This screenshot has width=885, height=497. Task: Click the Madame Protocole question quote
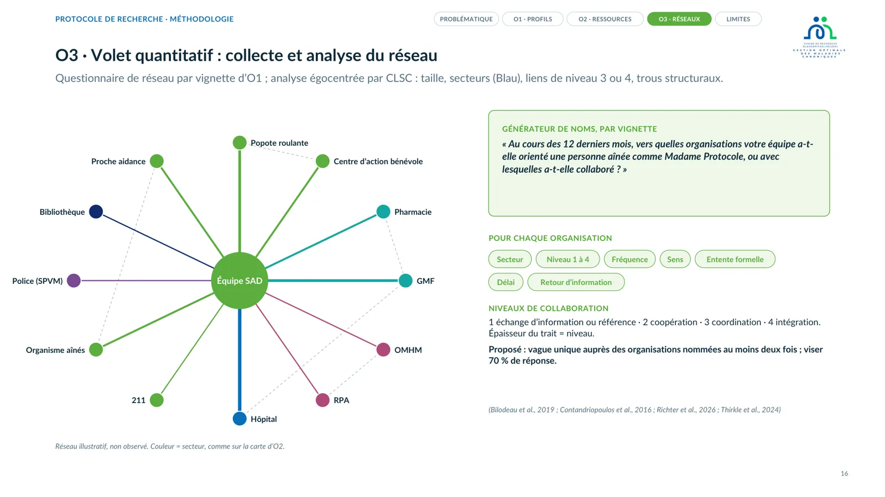(658, 156)
